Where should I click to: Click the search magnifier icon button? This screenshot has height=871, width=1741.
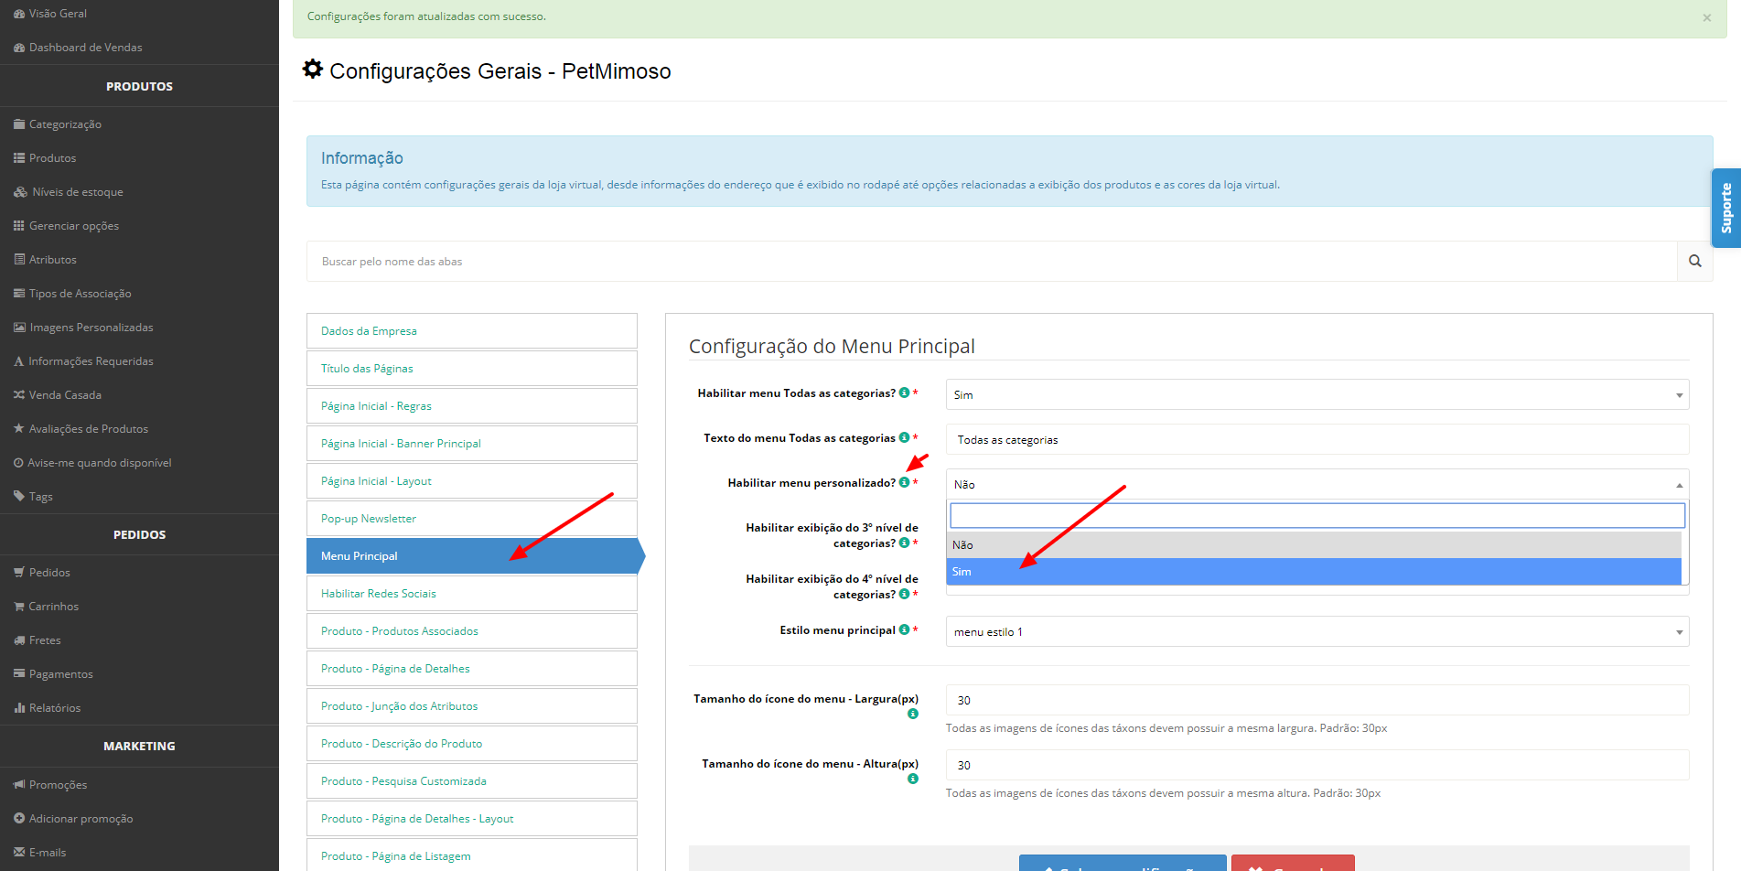coord(1694,261)
